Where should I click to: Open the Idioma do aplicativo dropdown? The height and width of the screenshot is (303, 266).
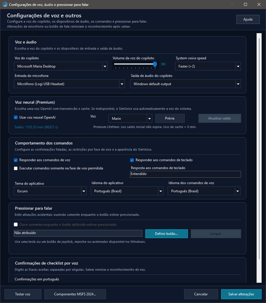[x=127, y=191]
